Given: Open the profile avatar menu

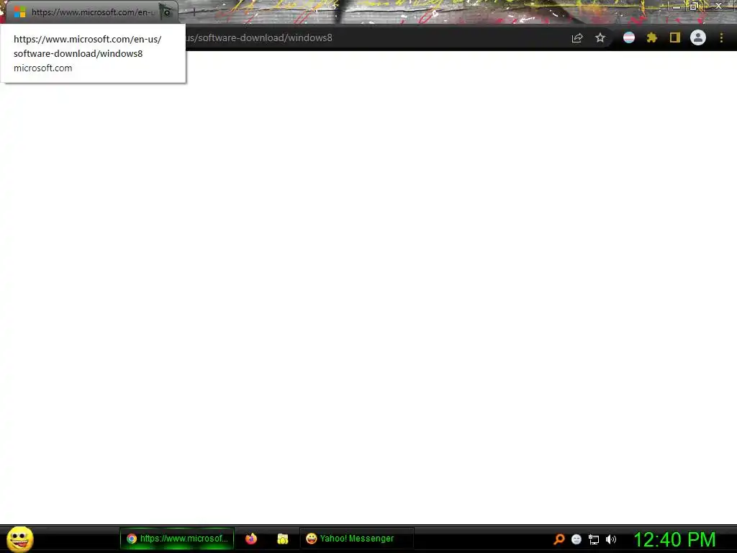Looking at the screenshot, I should tap(698, 37).
